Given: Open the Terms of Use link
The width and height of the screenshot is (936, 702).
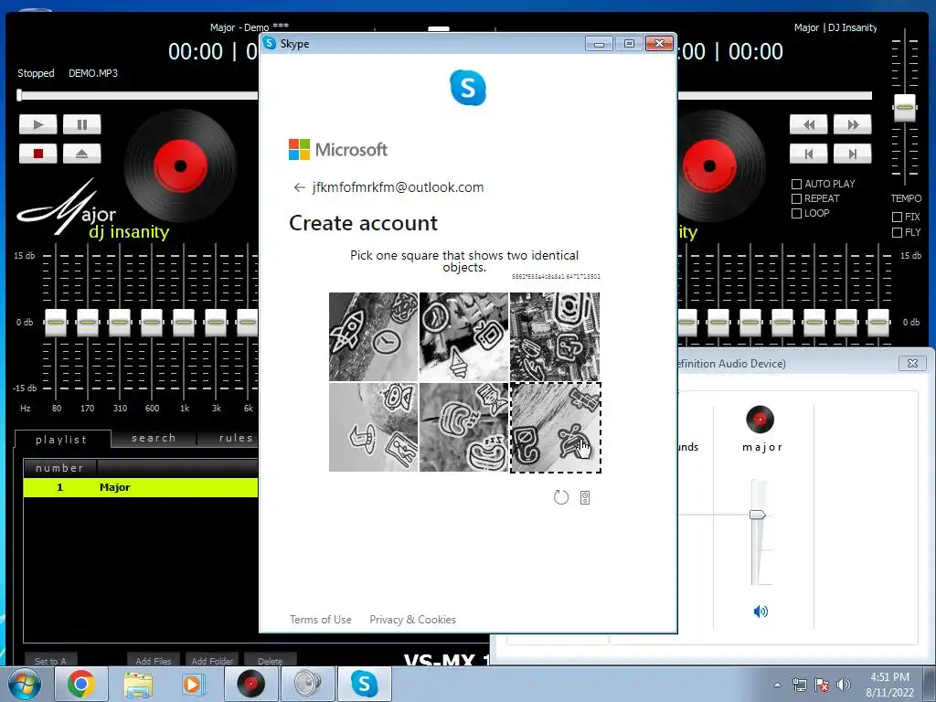Looking at the screenshot, I should (x=321, y=620).
